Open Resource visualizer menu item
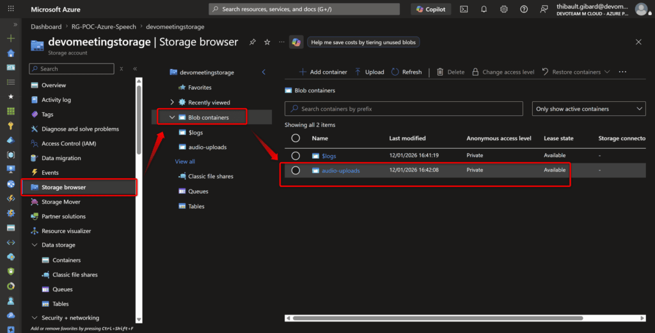Image resolution: width=655 pixels, height=333 pixels. 66,231
